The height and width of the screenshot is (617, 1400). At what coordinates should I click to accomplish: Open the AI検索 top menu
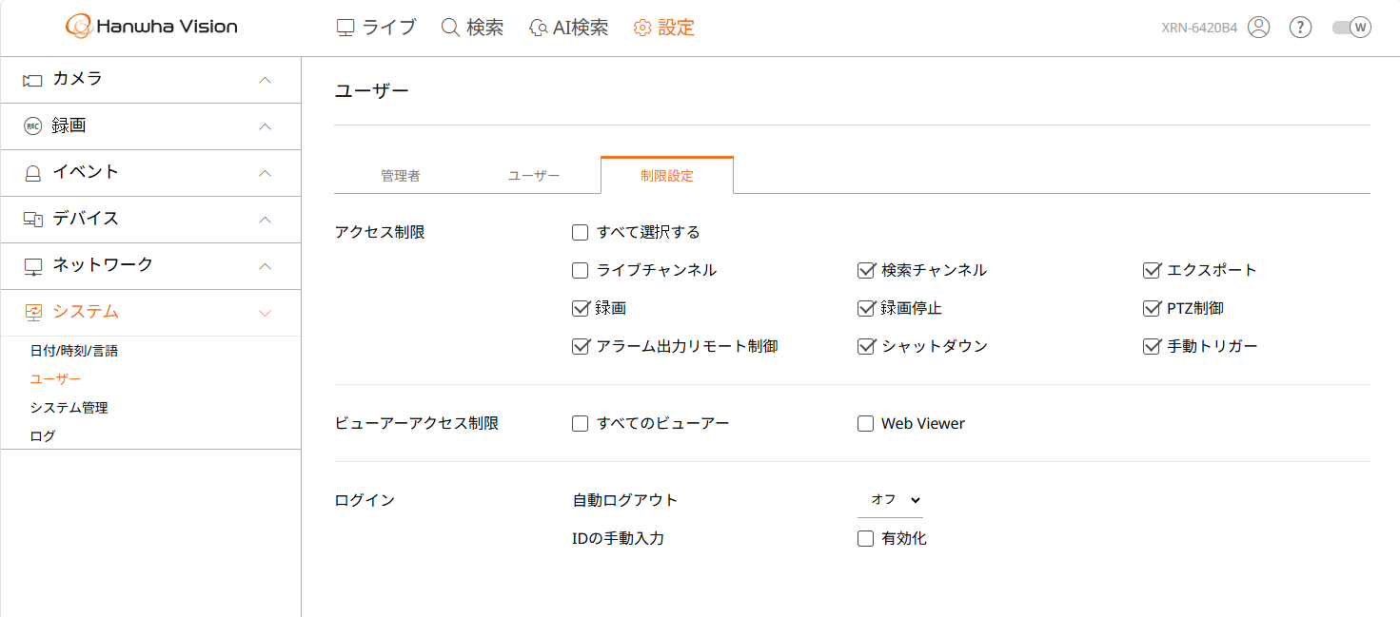(569, 28)
